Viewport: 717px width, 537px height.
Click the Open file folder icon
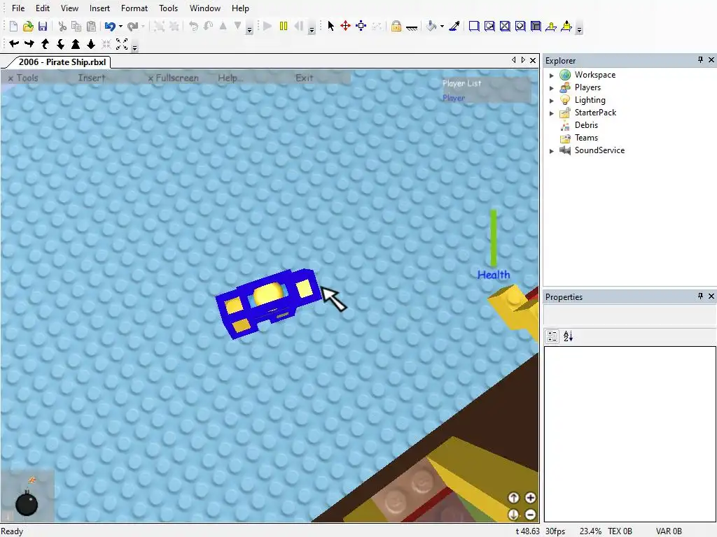28,27
